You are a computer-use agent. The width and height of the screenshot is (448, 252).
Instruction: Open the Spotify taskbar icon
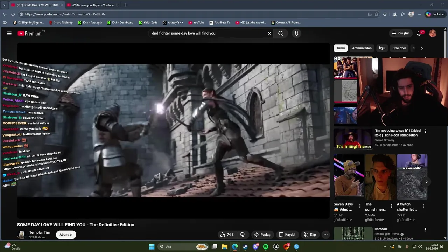pyautogui.click(x=266, y=247)
